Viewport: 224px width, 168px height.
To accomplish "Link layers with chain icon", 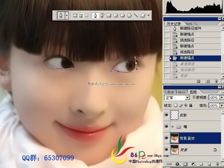I will (x=169, y=164).
